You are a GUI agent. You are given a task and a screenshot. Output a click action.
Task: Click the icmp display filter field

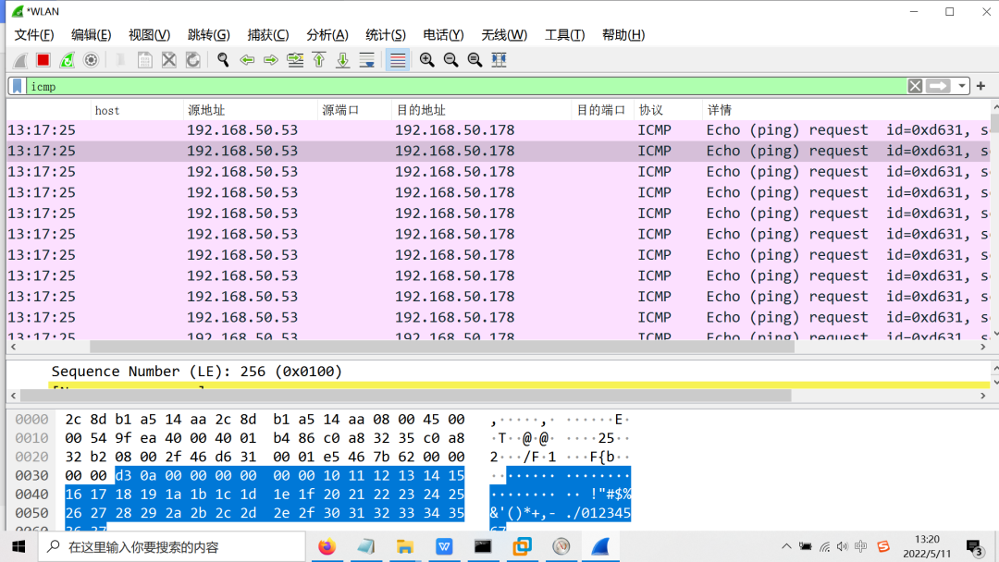pyautogui.click(x=462, y=86)
